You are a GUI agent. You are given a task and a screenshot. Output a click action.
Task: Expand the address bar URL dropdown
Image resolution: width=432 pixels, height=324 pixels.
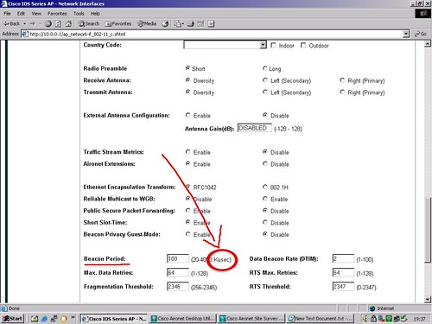click(406, 34)
